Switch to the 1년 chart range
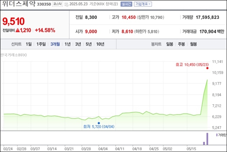This screenshot has width=227, height=152. (67, 44)
